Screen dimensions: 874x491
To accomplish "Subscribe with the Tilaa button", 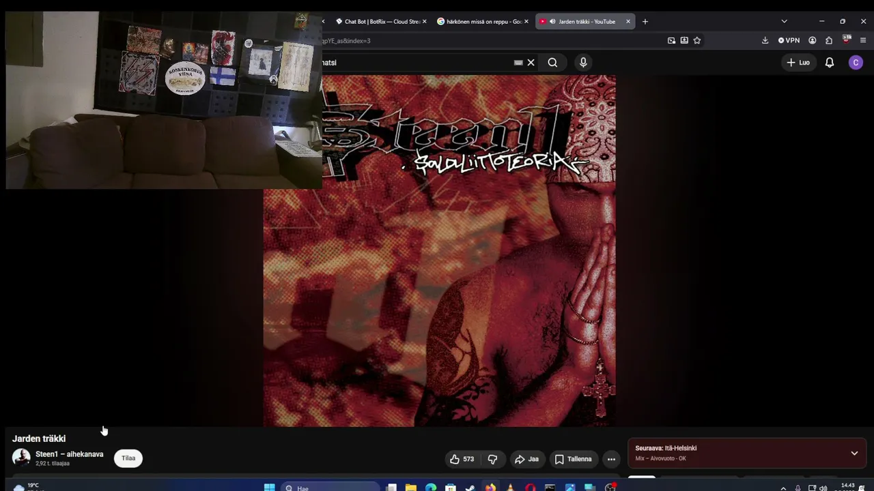I will coord(128,458).
